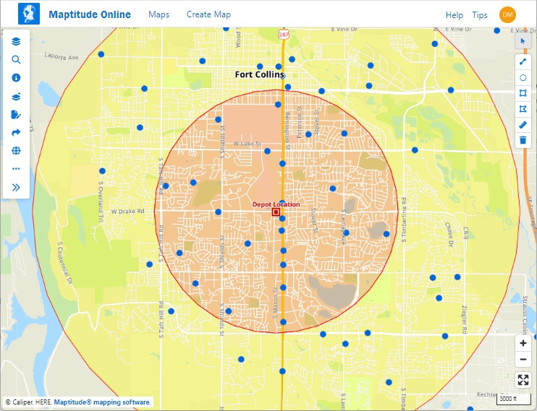537x411 pixels.
Task: Select the draw circle tool
Action: pyautogui.click(x=523, y=77)
